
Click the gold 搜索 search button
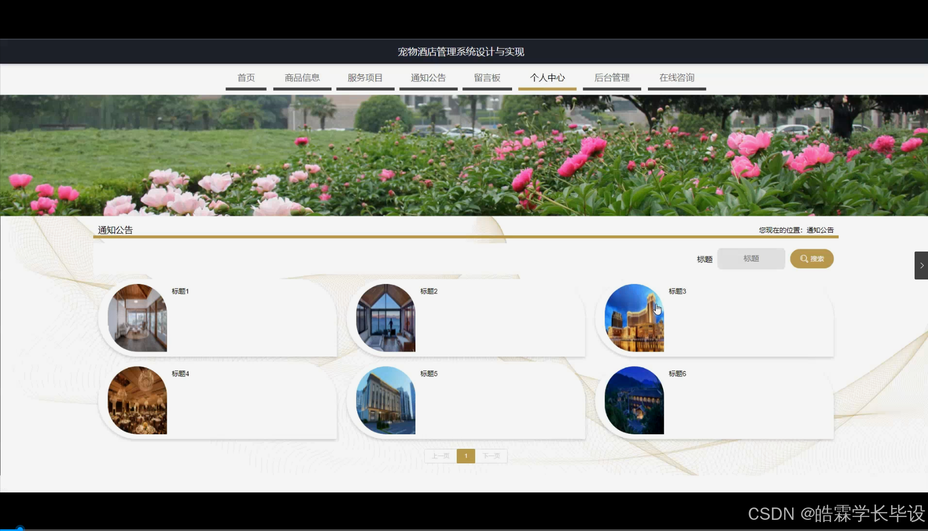(x=812, y=259)
